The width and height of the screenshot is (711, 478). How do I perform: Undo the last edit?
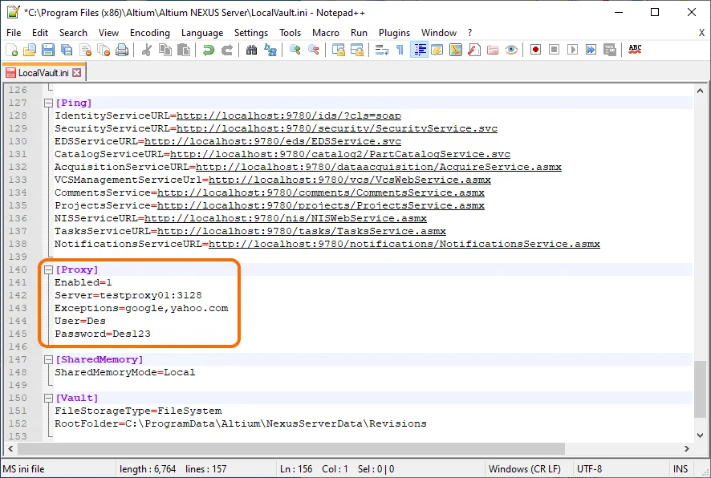coord(208,50)
